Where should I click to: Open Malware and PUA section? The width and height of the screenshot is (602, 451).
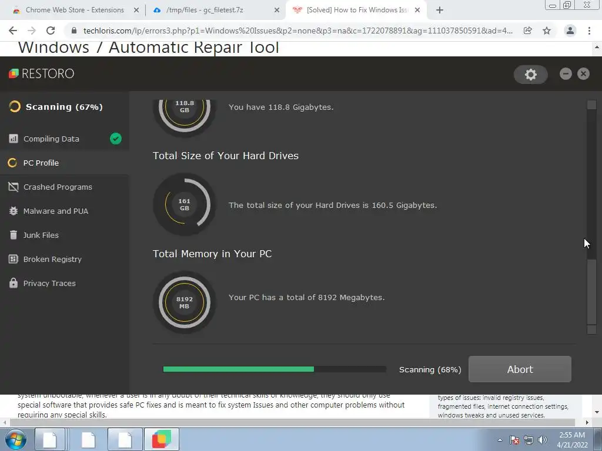tap(65, 211)
